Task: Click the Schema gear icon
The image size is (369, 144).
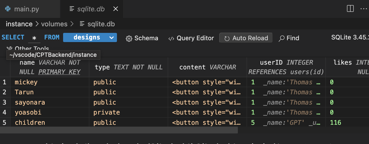Action: (129, 38)
